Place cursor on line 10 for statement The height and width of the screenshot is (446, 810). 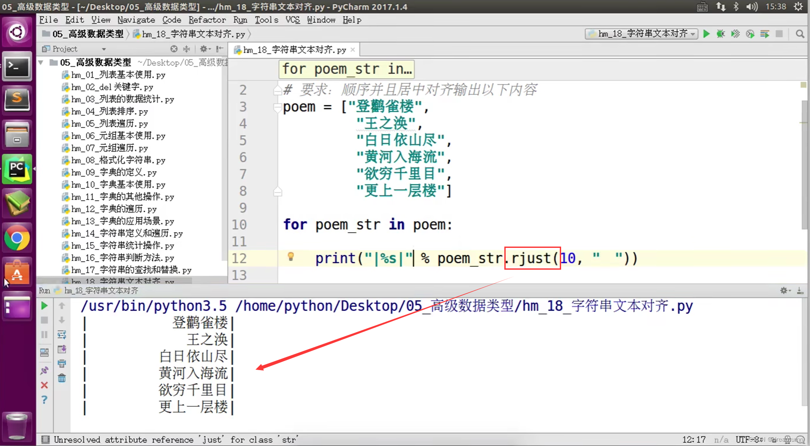[x=367, y=225]
